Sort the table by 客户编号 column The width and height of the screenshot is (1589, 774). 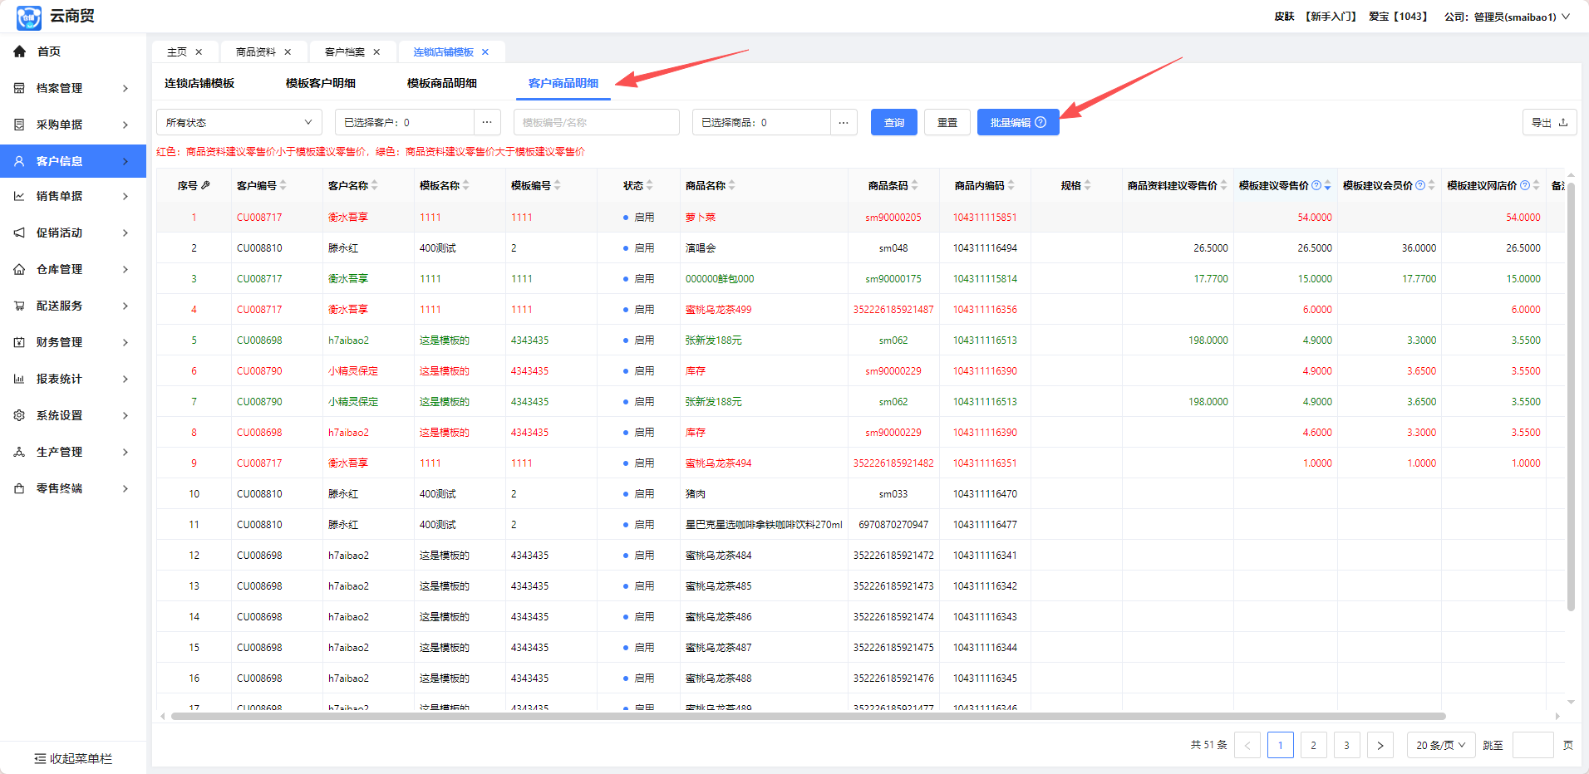point(283,185)
